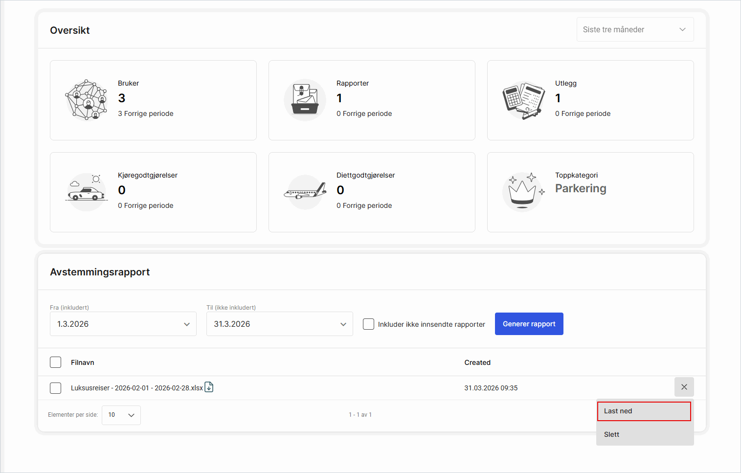
Task: Choose Last ned from the context menu
Action: coord(644,411)
